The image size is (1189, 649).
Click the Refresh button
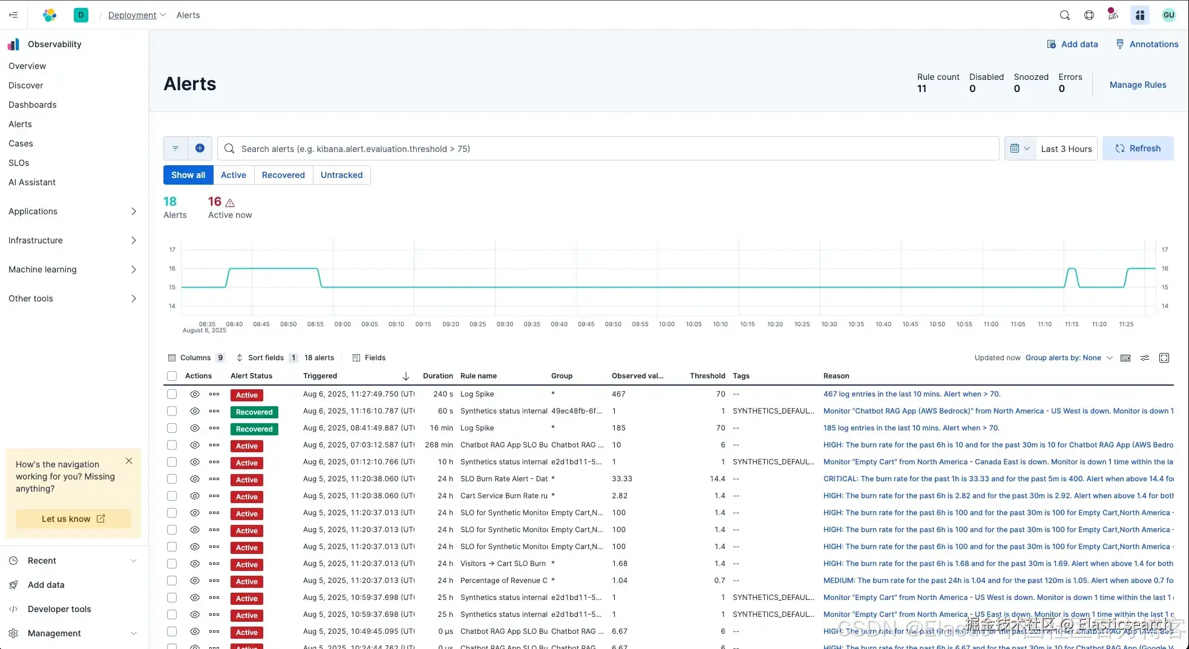point(1138,148)
